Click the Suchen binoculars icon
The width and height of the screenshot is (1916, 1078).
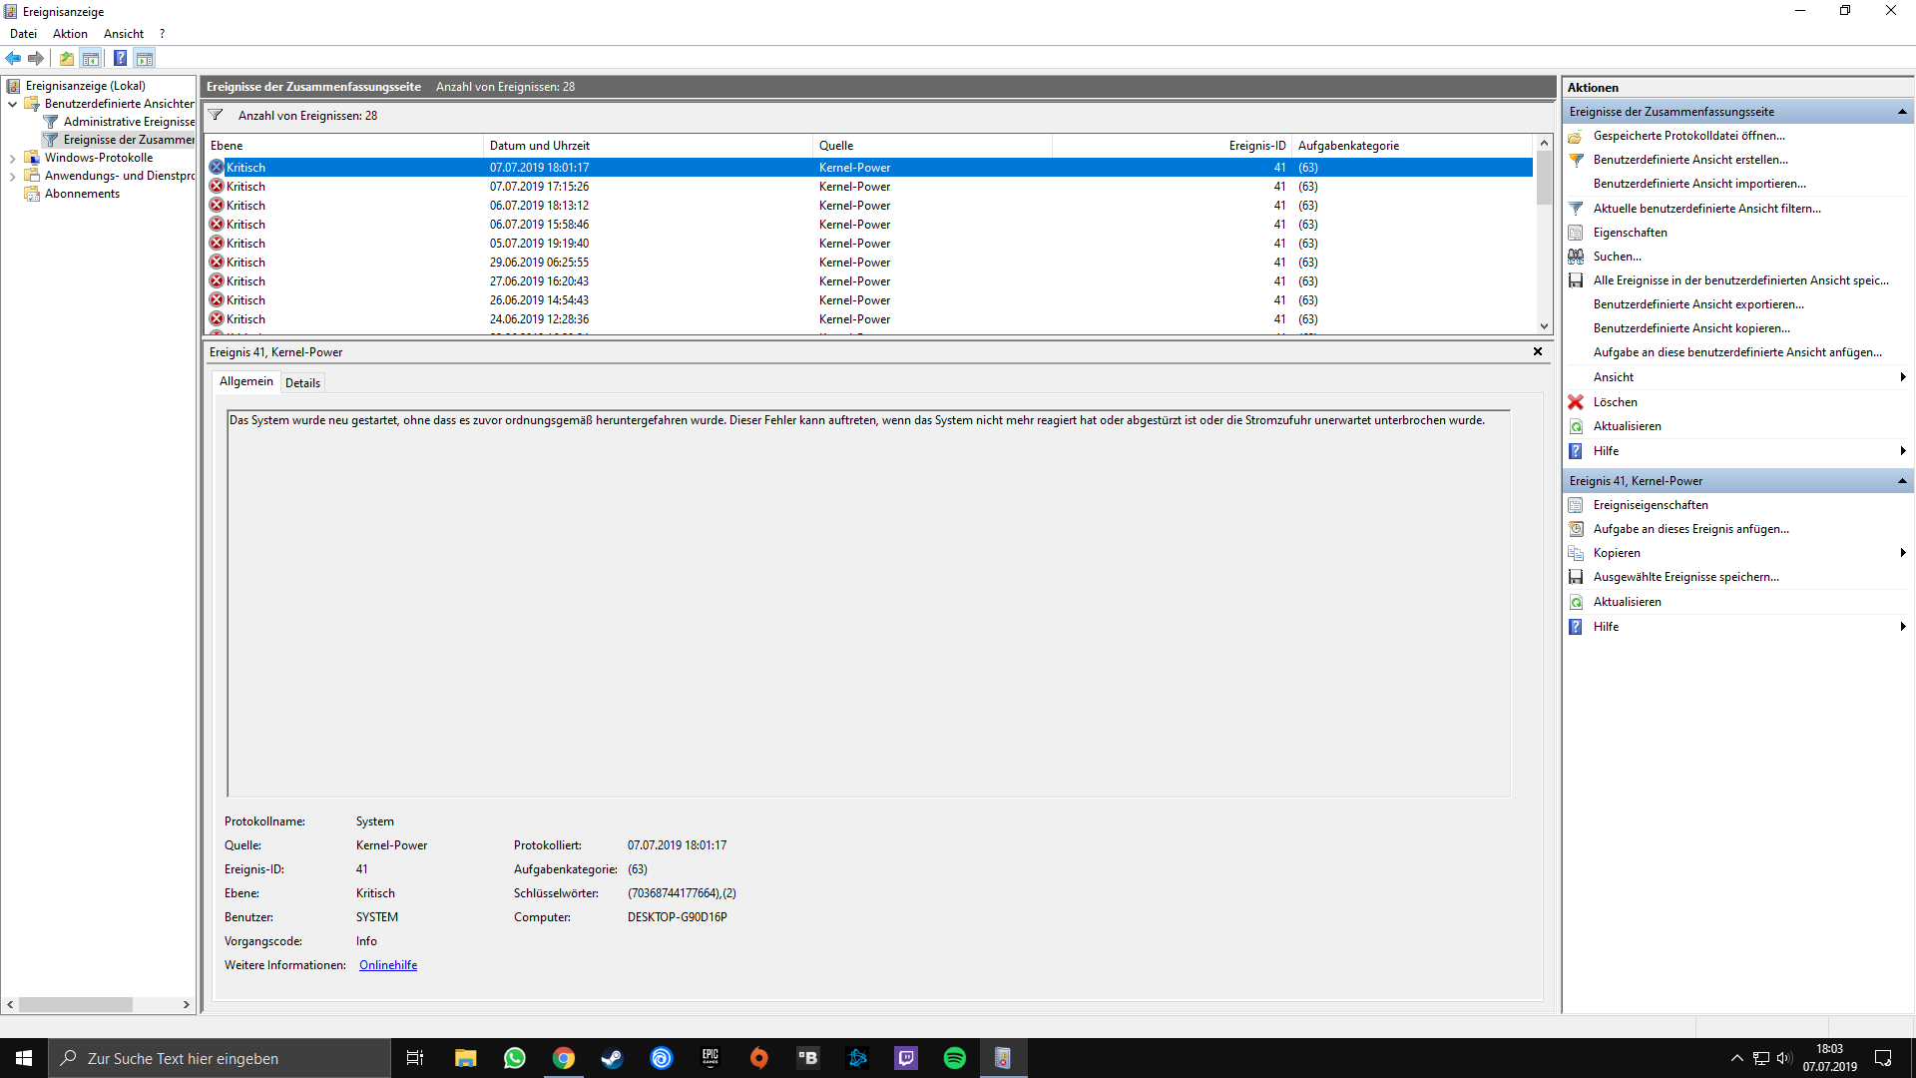pos(1576,257)
